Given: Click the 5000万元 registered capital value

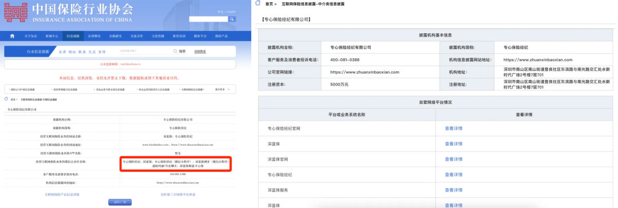Looking at the screenshot, I should pyautogui.click(x=339, y=85).
